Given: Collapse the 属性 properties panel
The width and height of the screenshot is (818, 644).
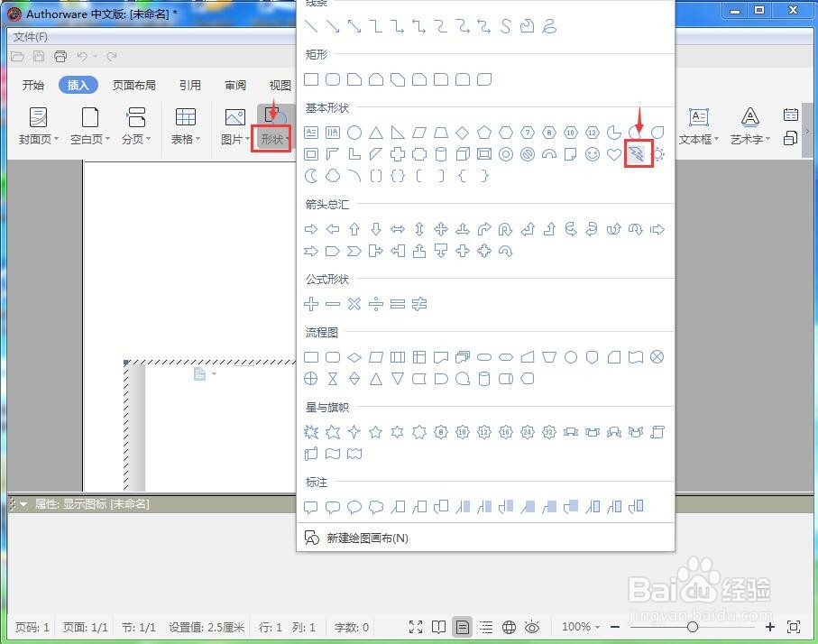Looking at the screenshot, I should (x=23, y=503).
